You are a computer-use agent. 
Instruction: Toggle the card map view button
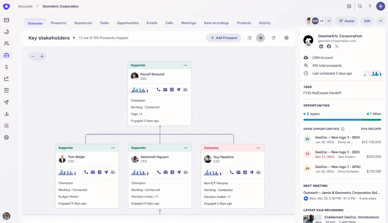point(260,38)
